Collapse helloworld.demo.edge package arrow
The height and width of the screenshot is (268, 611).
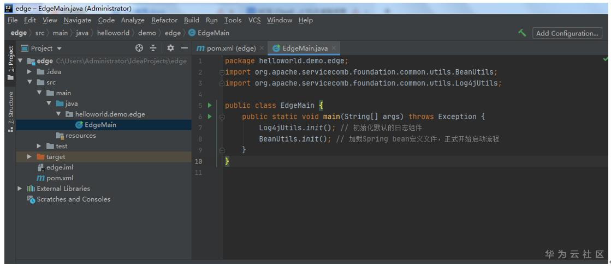click(58, 114)
